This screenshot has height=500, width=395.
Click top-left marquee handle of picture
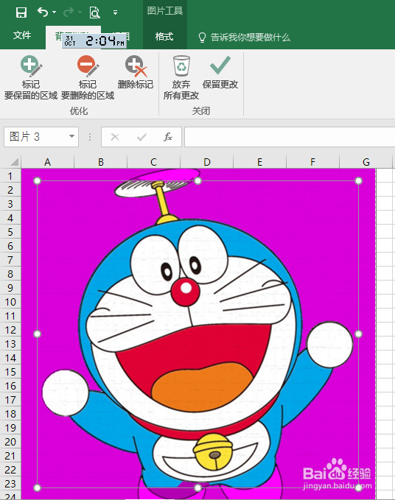point(37,181)
